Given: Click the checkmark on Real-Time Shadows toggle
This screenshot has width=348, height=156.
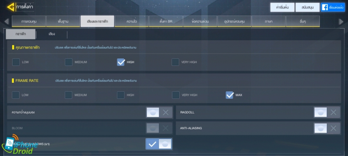Looking at the screenshot, I should 152,144.
